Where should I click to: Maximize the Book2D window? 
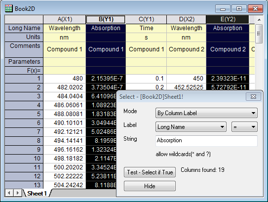(239, 8)
